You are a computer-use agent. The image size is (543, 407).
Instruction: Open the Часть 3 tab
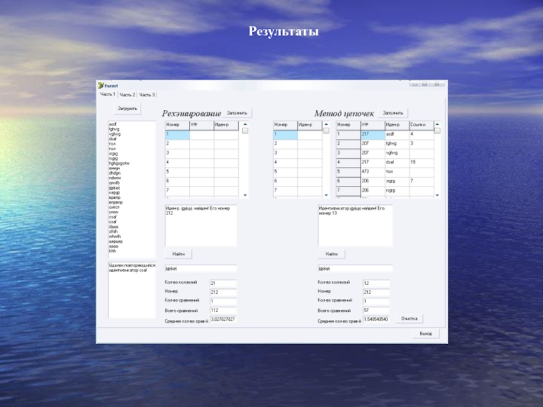[x=147, y=94]
